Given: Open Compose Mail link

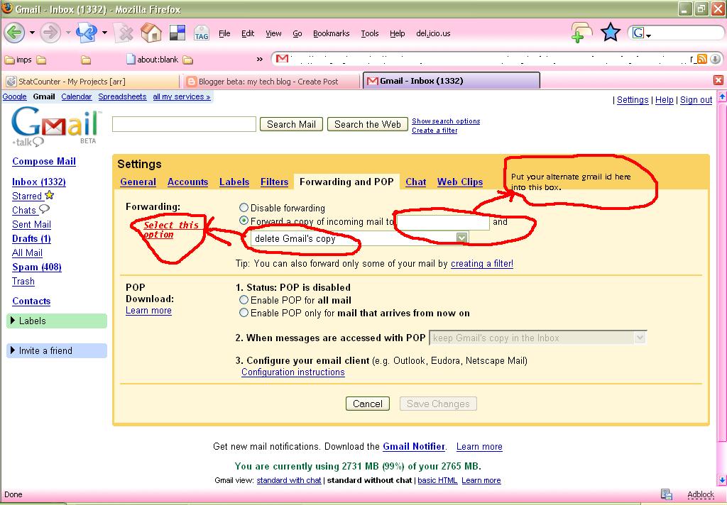Looking at the screenshot, I should coord(44,162).
